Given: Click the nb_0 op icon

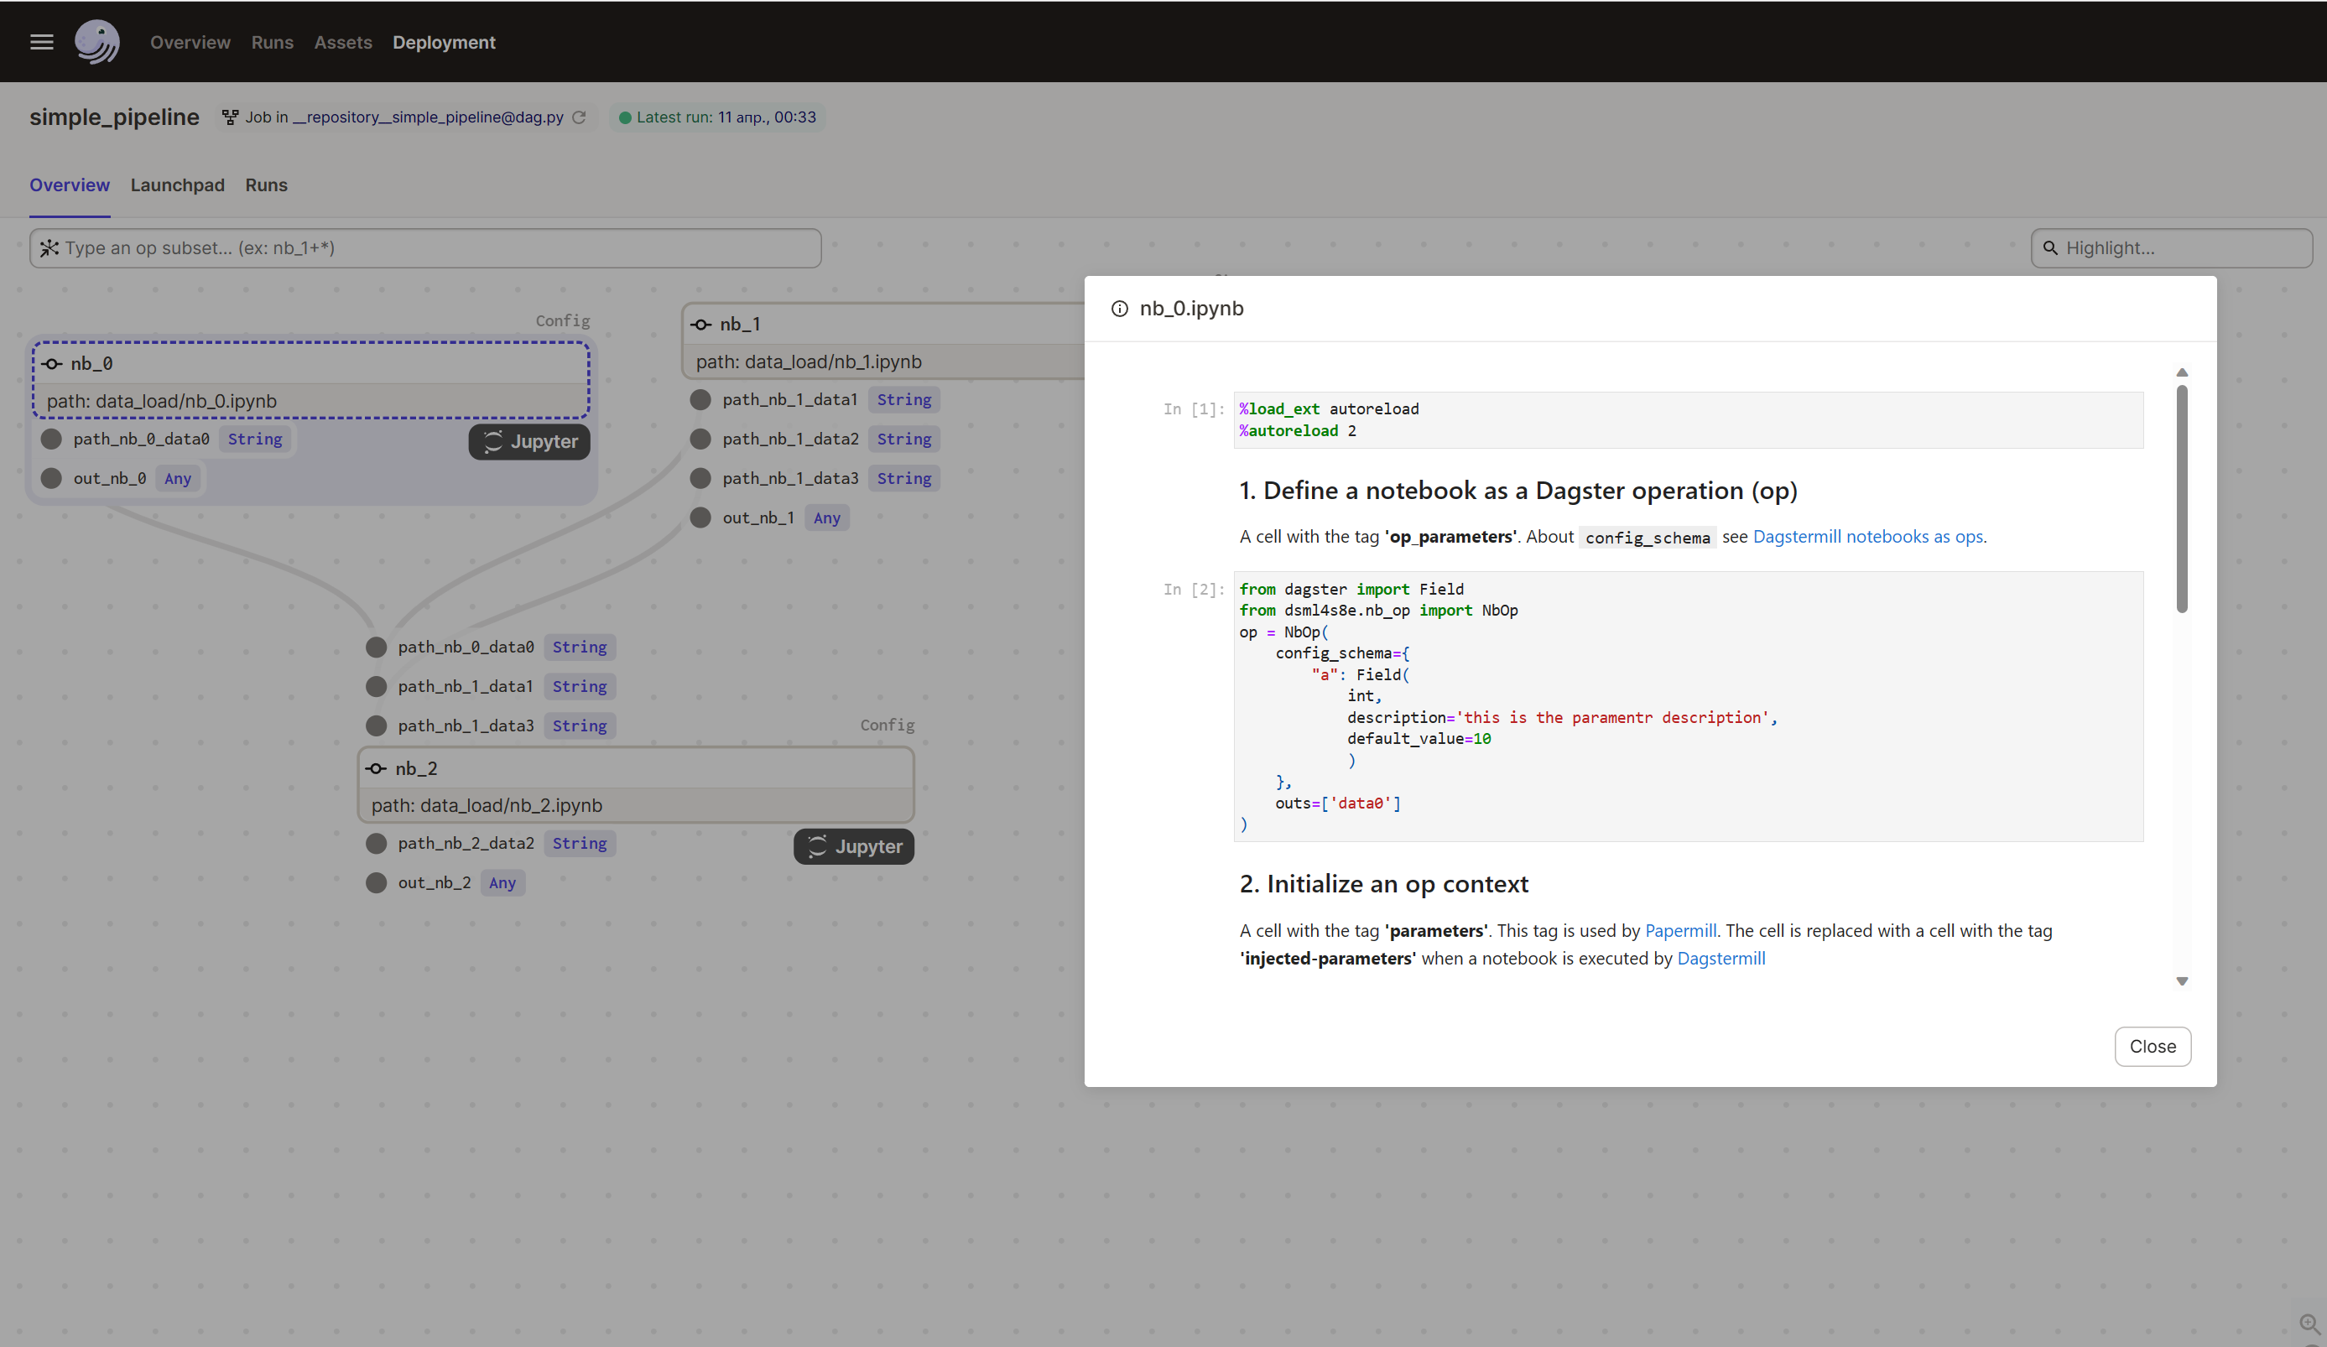Looking at the screenshot, I should tap(53, 364).
